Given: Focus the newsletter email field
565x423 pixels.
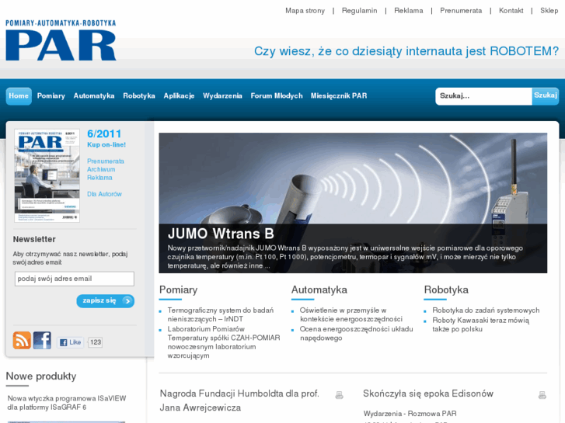Looking at the screenshot, I should 75,279.
